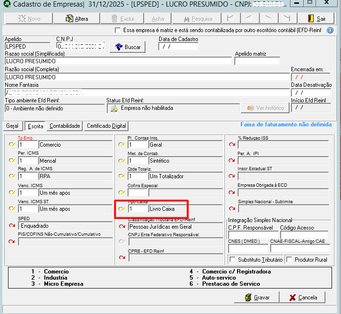Screen dimensions: 341x314
Task: Click the CNAE-FISCAL-Antigo CAE field
Action: [x=300, y=248]
